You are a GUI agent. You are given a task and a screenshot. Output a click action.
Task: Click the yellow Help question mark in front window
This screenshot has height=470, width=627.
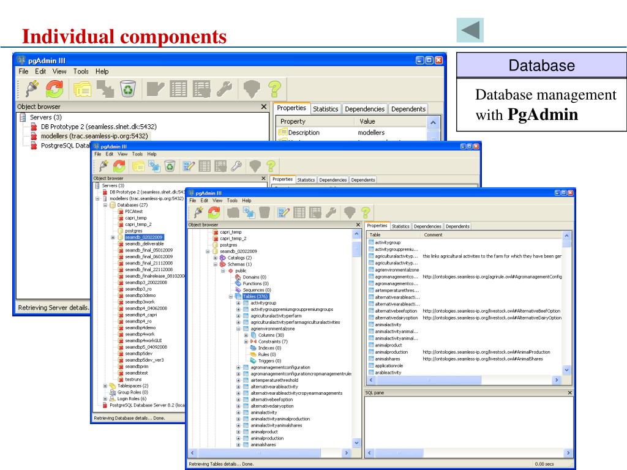[366, 212]
